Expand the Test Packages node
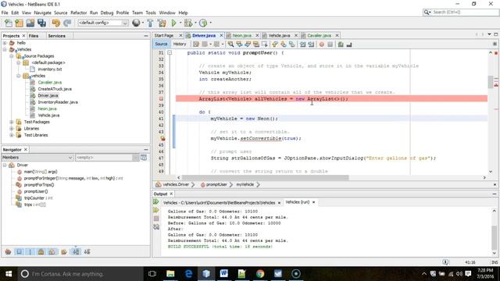Screen dimensions: 500x281 12,122
